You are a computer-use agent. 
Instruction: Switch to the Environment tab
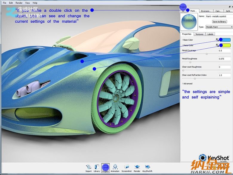[206, 11]
